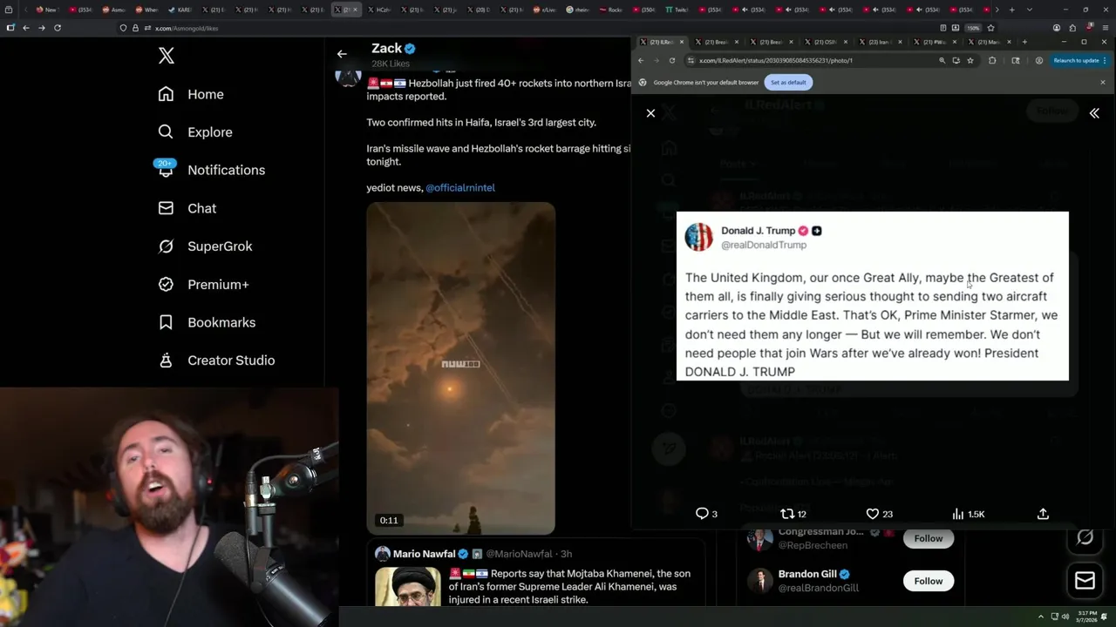
Task: Open Firefox extensions puzzle icon
Action: click(x=1072, y=28)
